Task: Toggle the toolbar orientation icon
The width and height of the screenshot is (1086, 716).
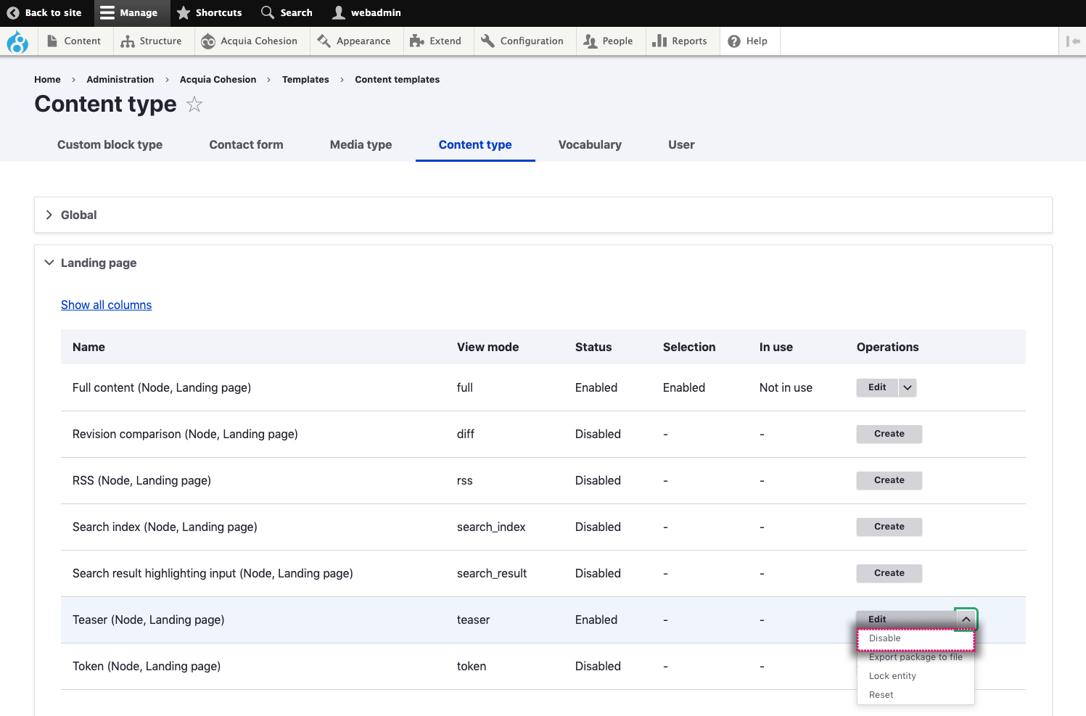Action: point(1073,41)
